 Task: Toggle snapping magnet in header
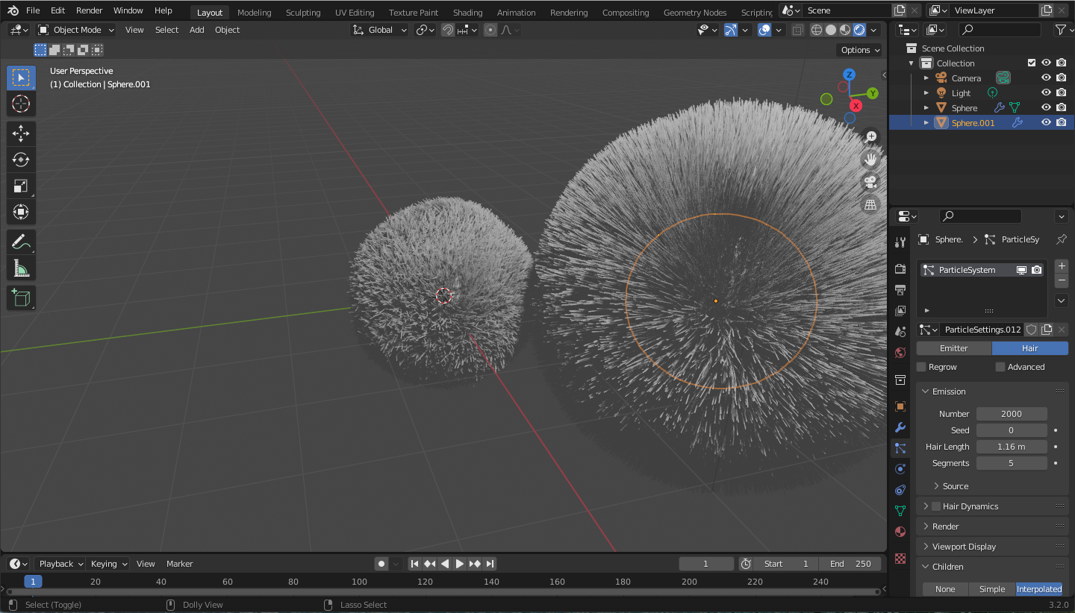click(448, 30)
